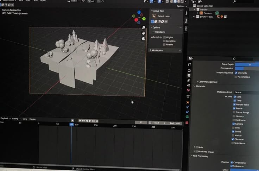Image resolution: width=259 pixels, height=171 pixels.
Task: Open Output properties tab icon
Action: click(x=189, y=75)
